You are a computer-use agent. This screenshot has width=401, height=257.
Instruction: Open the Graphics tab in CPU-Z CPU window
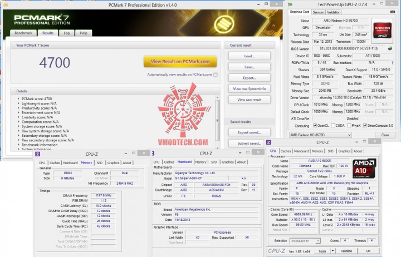[x=344, y=151]
